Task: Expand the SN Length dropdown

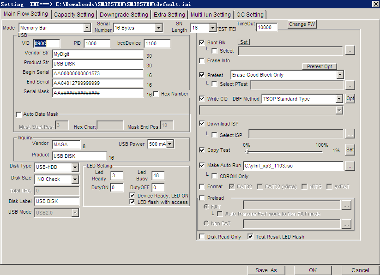Action: click(212, 28)
